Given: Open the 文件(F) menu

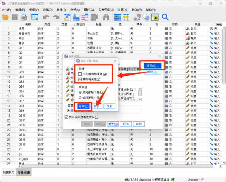Looking at the screenshot, I should [x=6, y=10].
